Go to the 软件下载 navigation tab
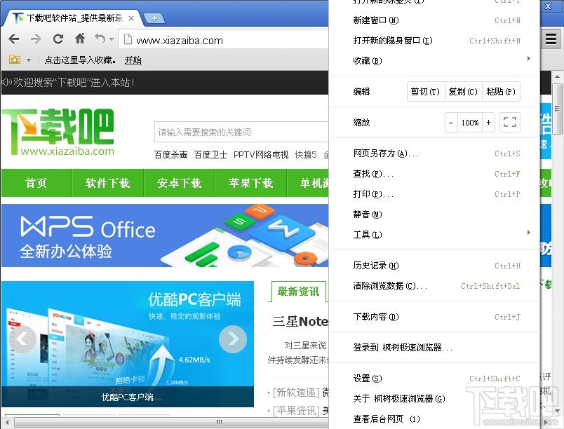 (x=108, y=183)
